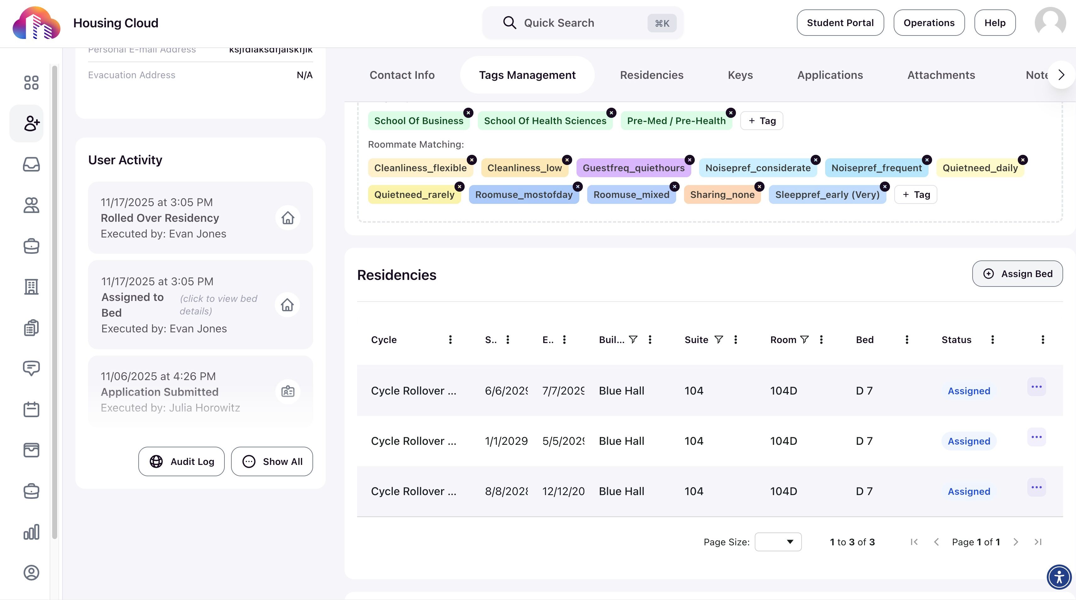Click the Quick Search field

pyautogui.click(x=582, y=23)
